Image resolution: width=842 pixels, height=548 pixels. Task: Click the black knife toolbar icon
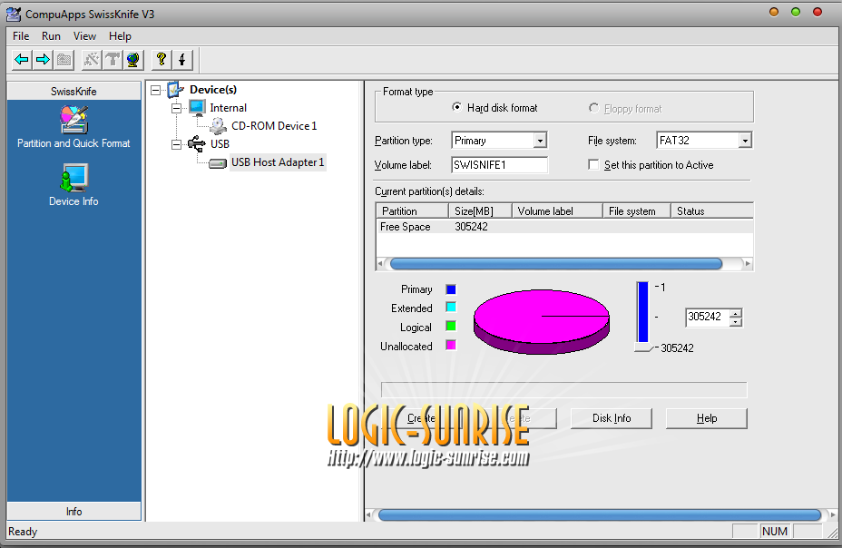pyautogui.click(x=182, y=59)
